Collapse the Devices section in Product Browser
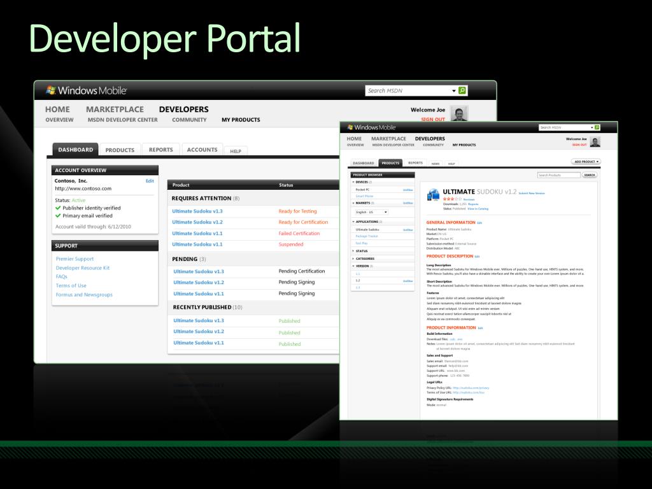 (x=353, y=182)
